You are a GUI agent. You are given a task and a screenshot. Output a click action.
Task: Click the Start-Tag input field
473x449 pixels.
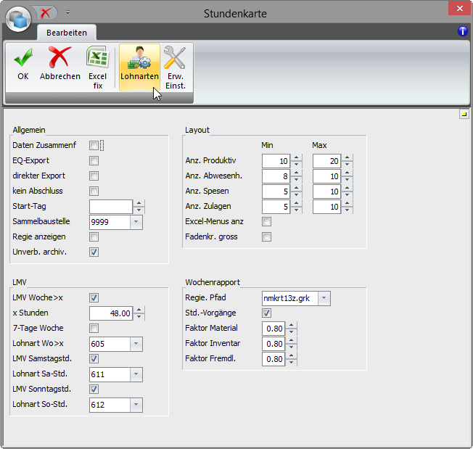coord(110,207)
